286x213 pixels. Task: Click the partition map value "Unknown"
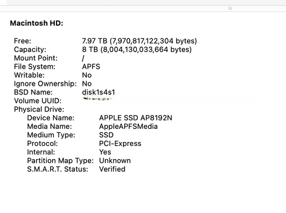click(x=115, y=161)
